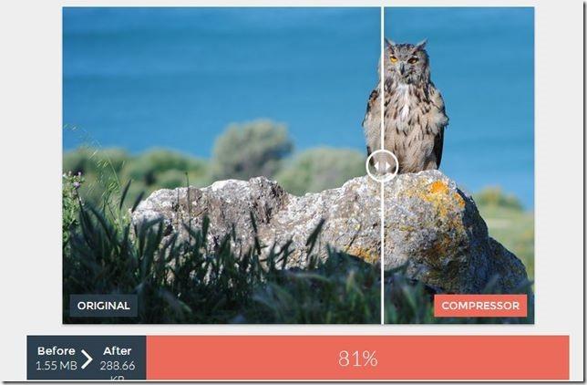Select the ORIGINAL label badge

tap(104, 306)
